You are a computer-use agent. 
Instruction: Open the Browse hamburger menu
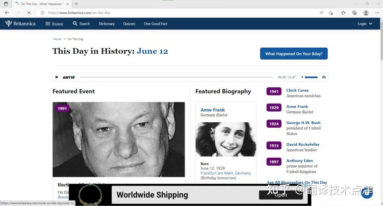[x=54, y=24]
